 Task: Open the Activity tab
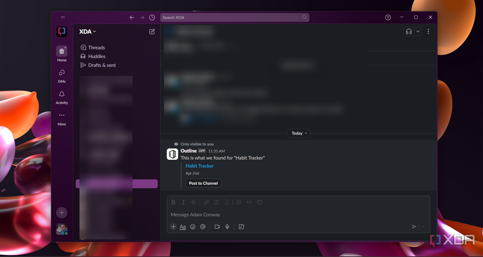pyautogui.click(x=62, y=98)
